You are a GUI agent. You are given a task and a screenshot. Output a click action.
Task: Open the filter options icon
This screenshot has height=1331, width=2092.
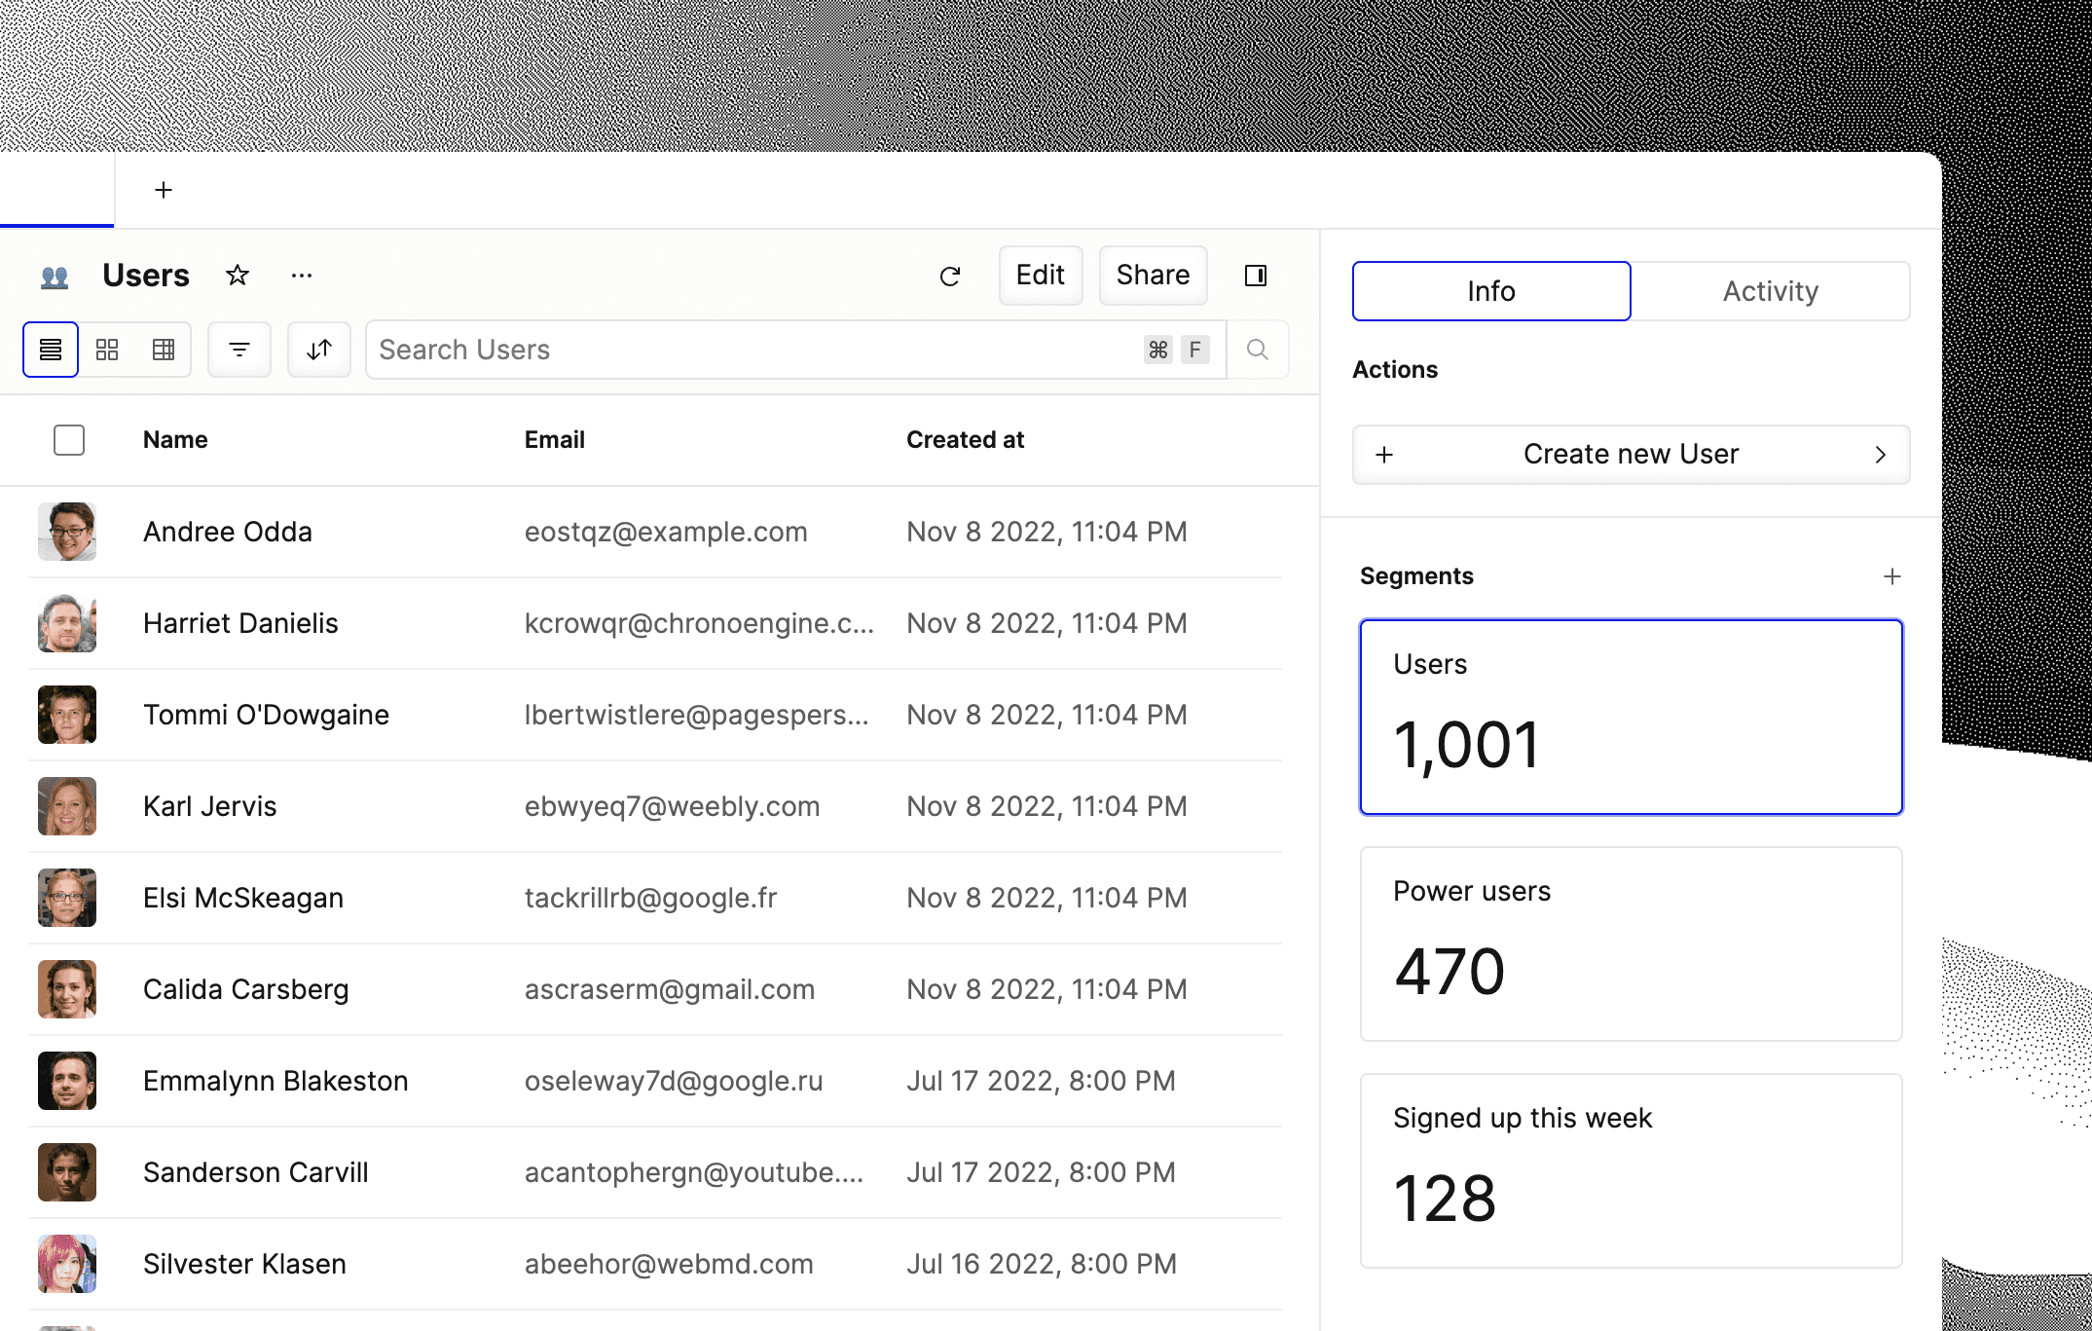pyautogui.click(x=239, y=350)
